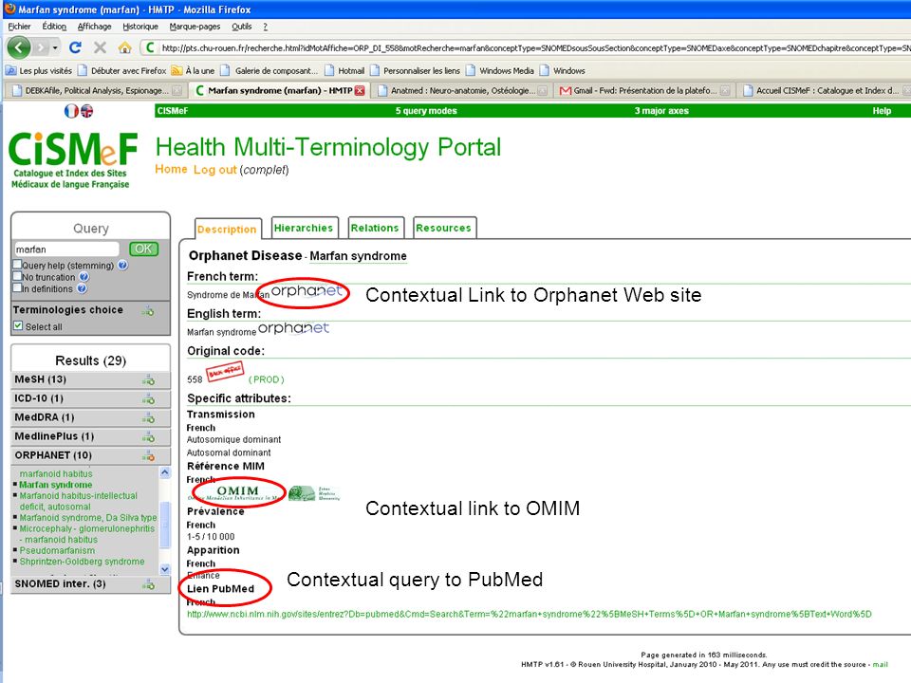Viewport: 911px width, 683px height.
Task: Open the 3 major axes menu
Action: (661, 111)
